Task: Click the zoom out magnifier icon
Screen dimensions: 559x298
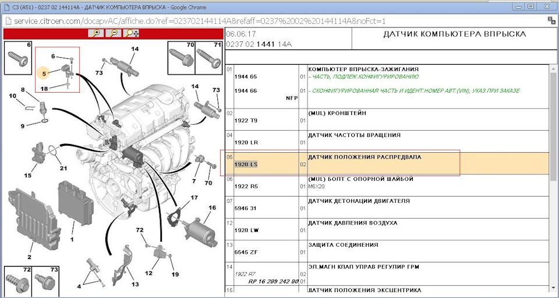Action: point(114,33)
